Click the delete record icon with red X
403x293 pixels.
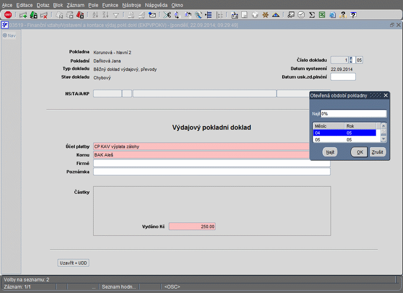click(x=44, y=15)
